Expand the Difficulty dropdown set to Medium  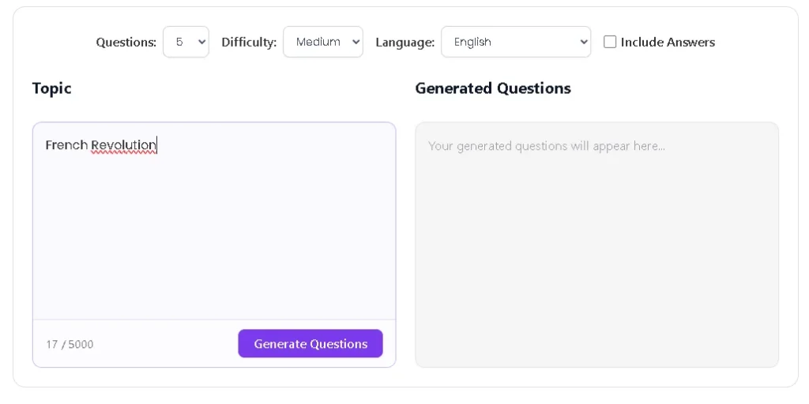point(322,42)
